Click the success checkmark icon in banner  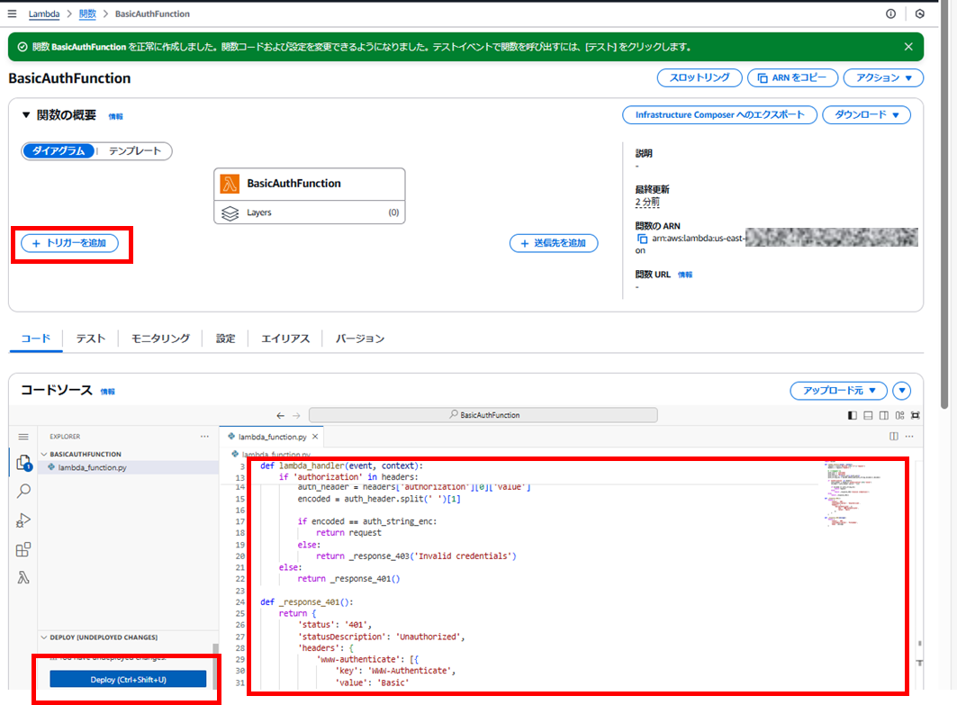tap(23, 47)
